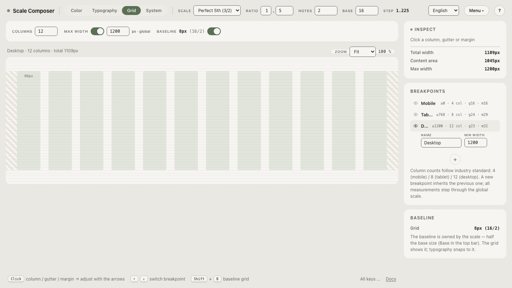Toggle visibility eye for Desktop breakpoint
The image size is (512, 288).
[x=416, y=126]
